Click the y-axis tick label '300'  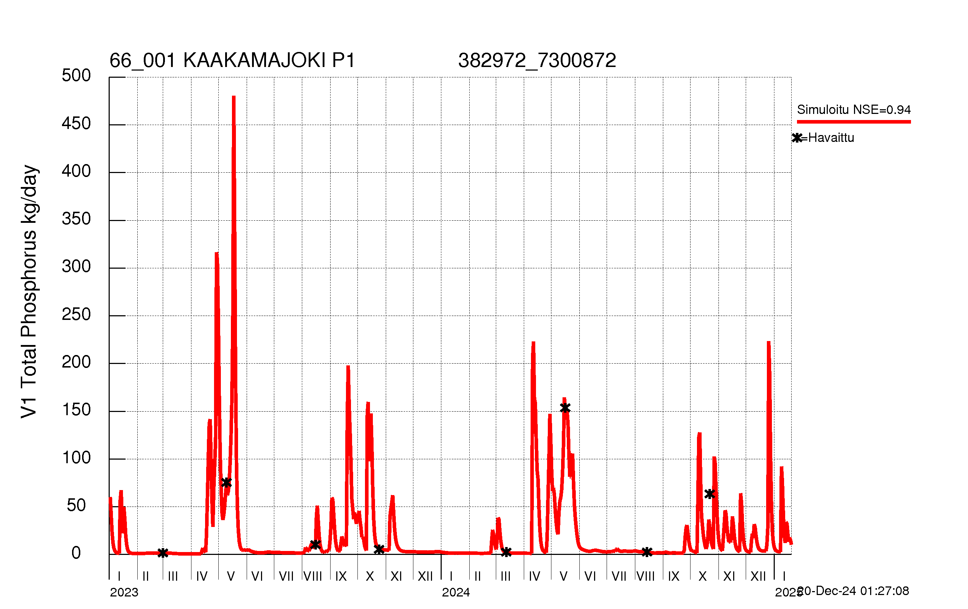76,267
